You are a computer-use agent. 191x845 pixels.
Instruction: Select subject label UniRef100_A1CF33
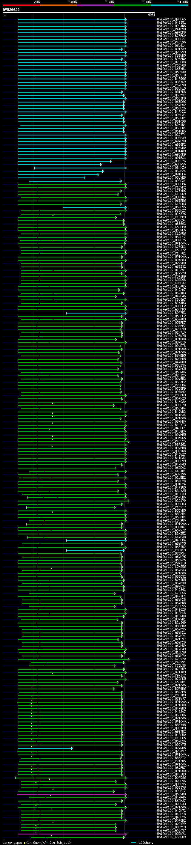pyautogui.click(x=171, y=494)
